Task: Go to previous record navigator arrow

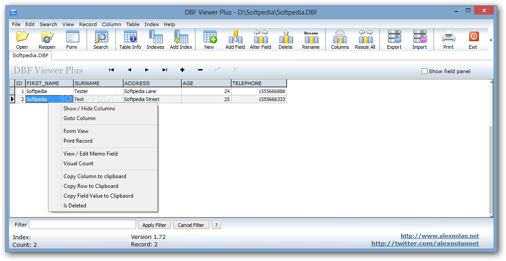Action: tap(129, 70)
